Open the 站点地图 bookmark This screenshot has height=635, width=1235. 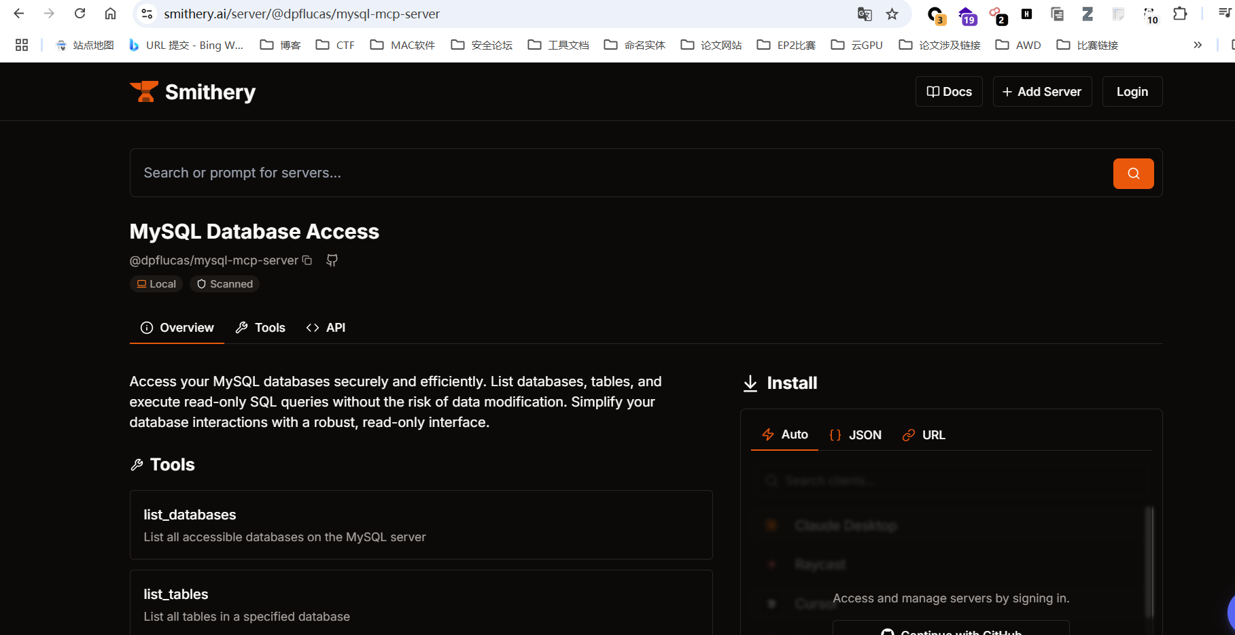pyautogui.click(x=85, y=45)
